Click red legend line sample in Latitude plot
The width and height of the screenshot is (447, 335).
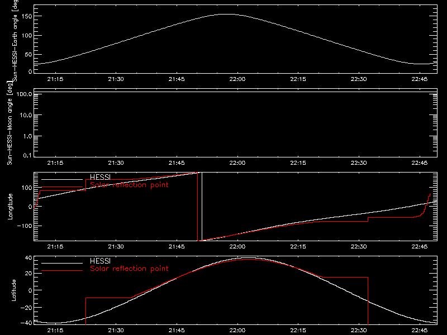pyautogui.click(x=62, y=270)
